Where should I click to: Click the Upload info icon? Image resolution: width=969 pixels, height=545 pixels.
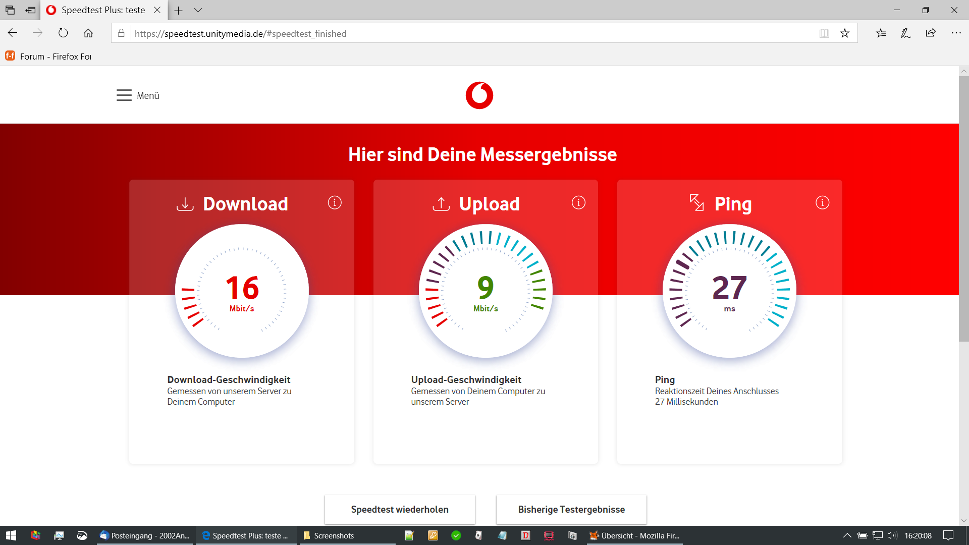coord(578,203)
